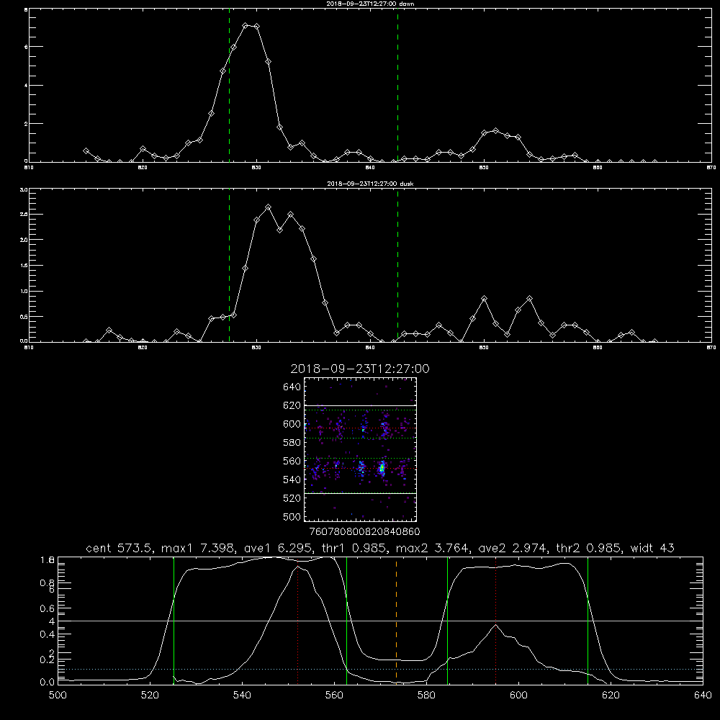Image resolution: width=720 pixels, height=720 pixels.
Task: Click the bottom plot x-axis label 600
Action: pyautogui.click(x=518, y=696)
